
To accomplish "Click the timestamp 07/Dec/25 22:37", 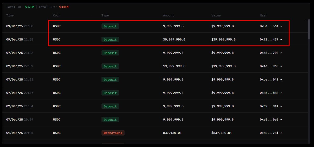I will pyautogui.click(x=20, y=93).
